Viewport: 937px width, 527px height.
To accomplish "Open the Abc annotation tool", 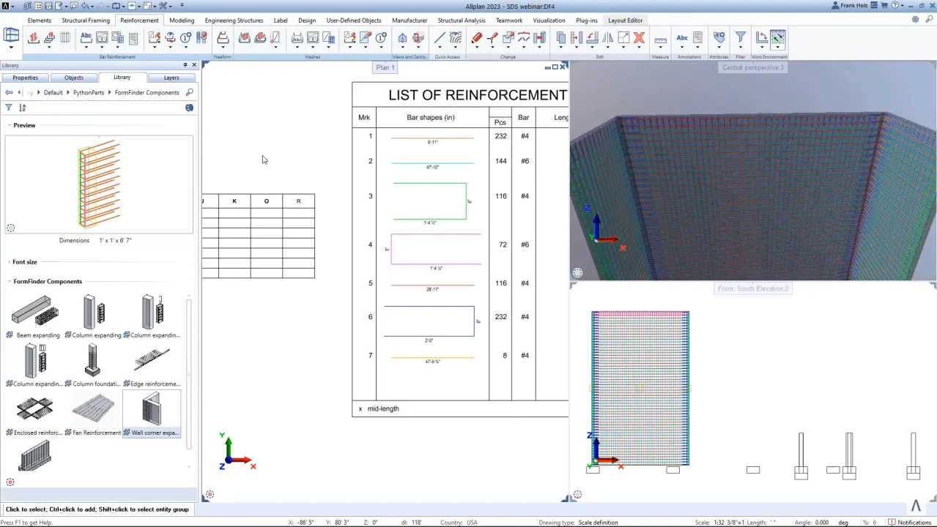I will point(682,37).
